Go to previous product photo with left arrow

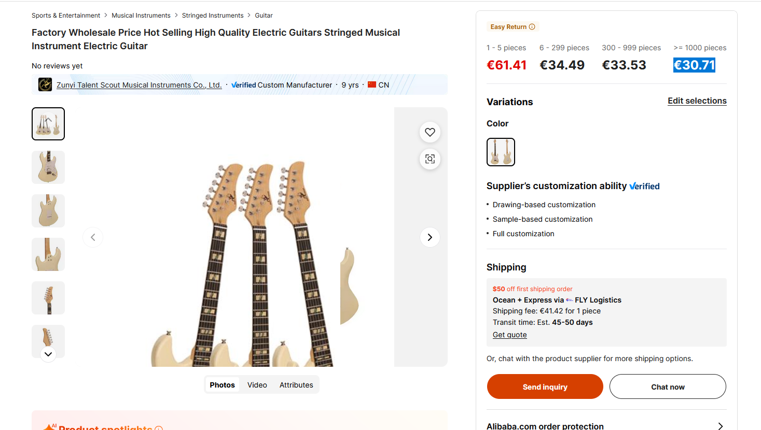[93, 237]
